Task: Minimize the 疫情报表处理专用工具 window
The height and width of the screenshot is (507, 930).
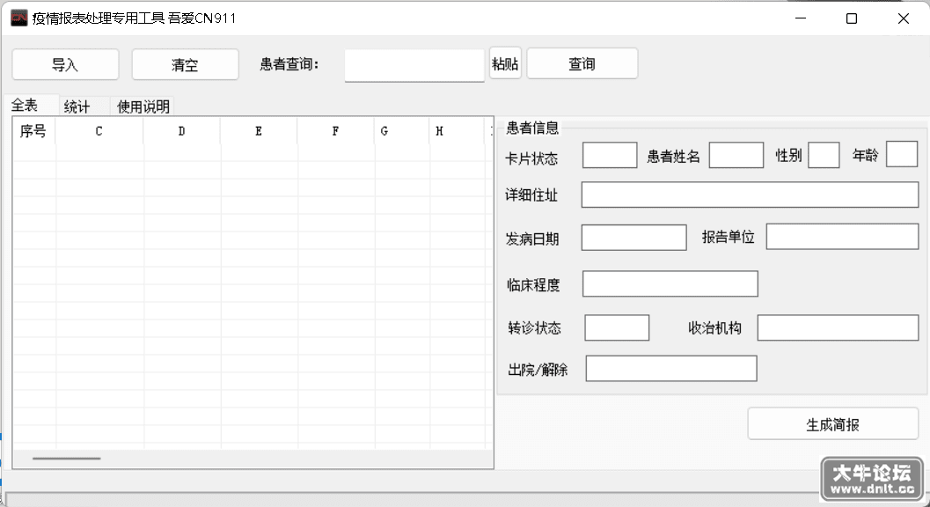Action: [x=801, y=18]
